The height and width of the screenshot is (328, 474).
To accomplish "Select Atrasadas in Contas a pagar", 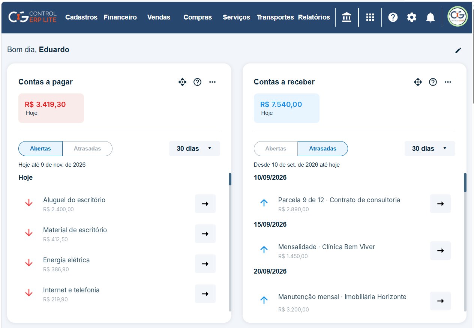I will 87,149.
